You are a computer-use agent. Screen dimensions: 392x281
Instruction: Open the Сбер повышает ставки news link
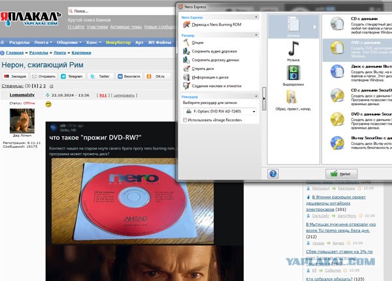click(x=339, y=257)
